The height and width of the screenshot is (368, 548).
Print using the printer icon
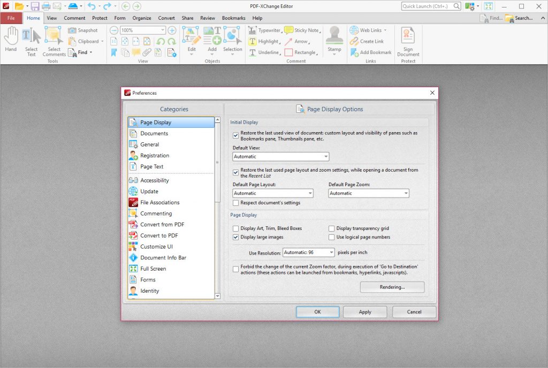46,6
